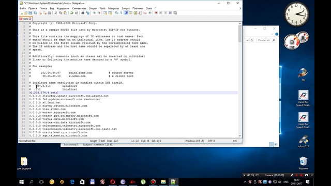This screenshot has width=331, height=186.
Task: Open the Tools menu
Action: [x=102, y=8]
